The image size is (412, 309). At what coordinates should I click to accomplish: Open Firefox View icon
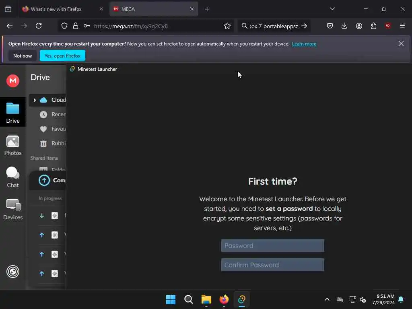(8, 9)
